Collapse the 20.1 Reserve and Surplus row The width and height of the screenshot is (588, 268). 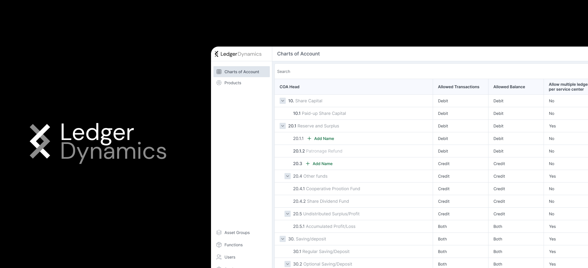pyautogui.click(x=283, y=126)
